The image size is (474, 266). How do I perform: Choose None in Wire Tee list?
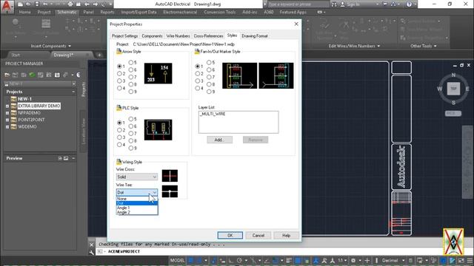click(x=137, y=199)
